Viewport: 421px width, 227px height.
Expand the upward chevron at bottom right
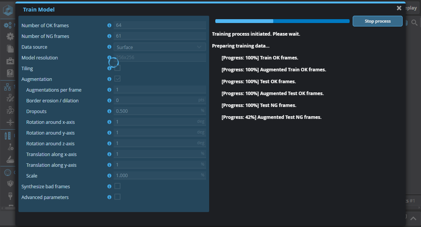(413, 219)
